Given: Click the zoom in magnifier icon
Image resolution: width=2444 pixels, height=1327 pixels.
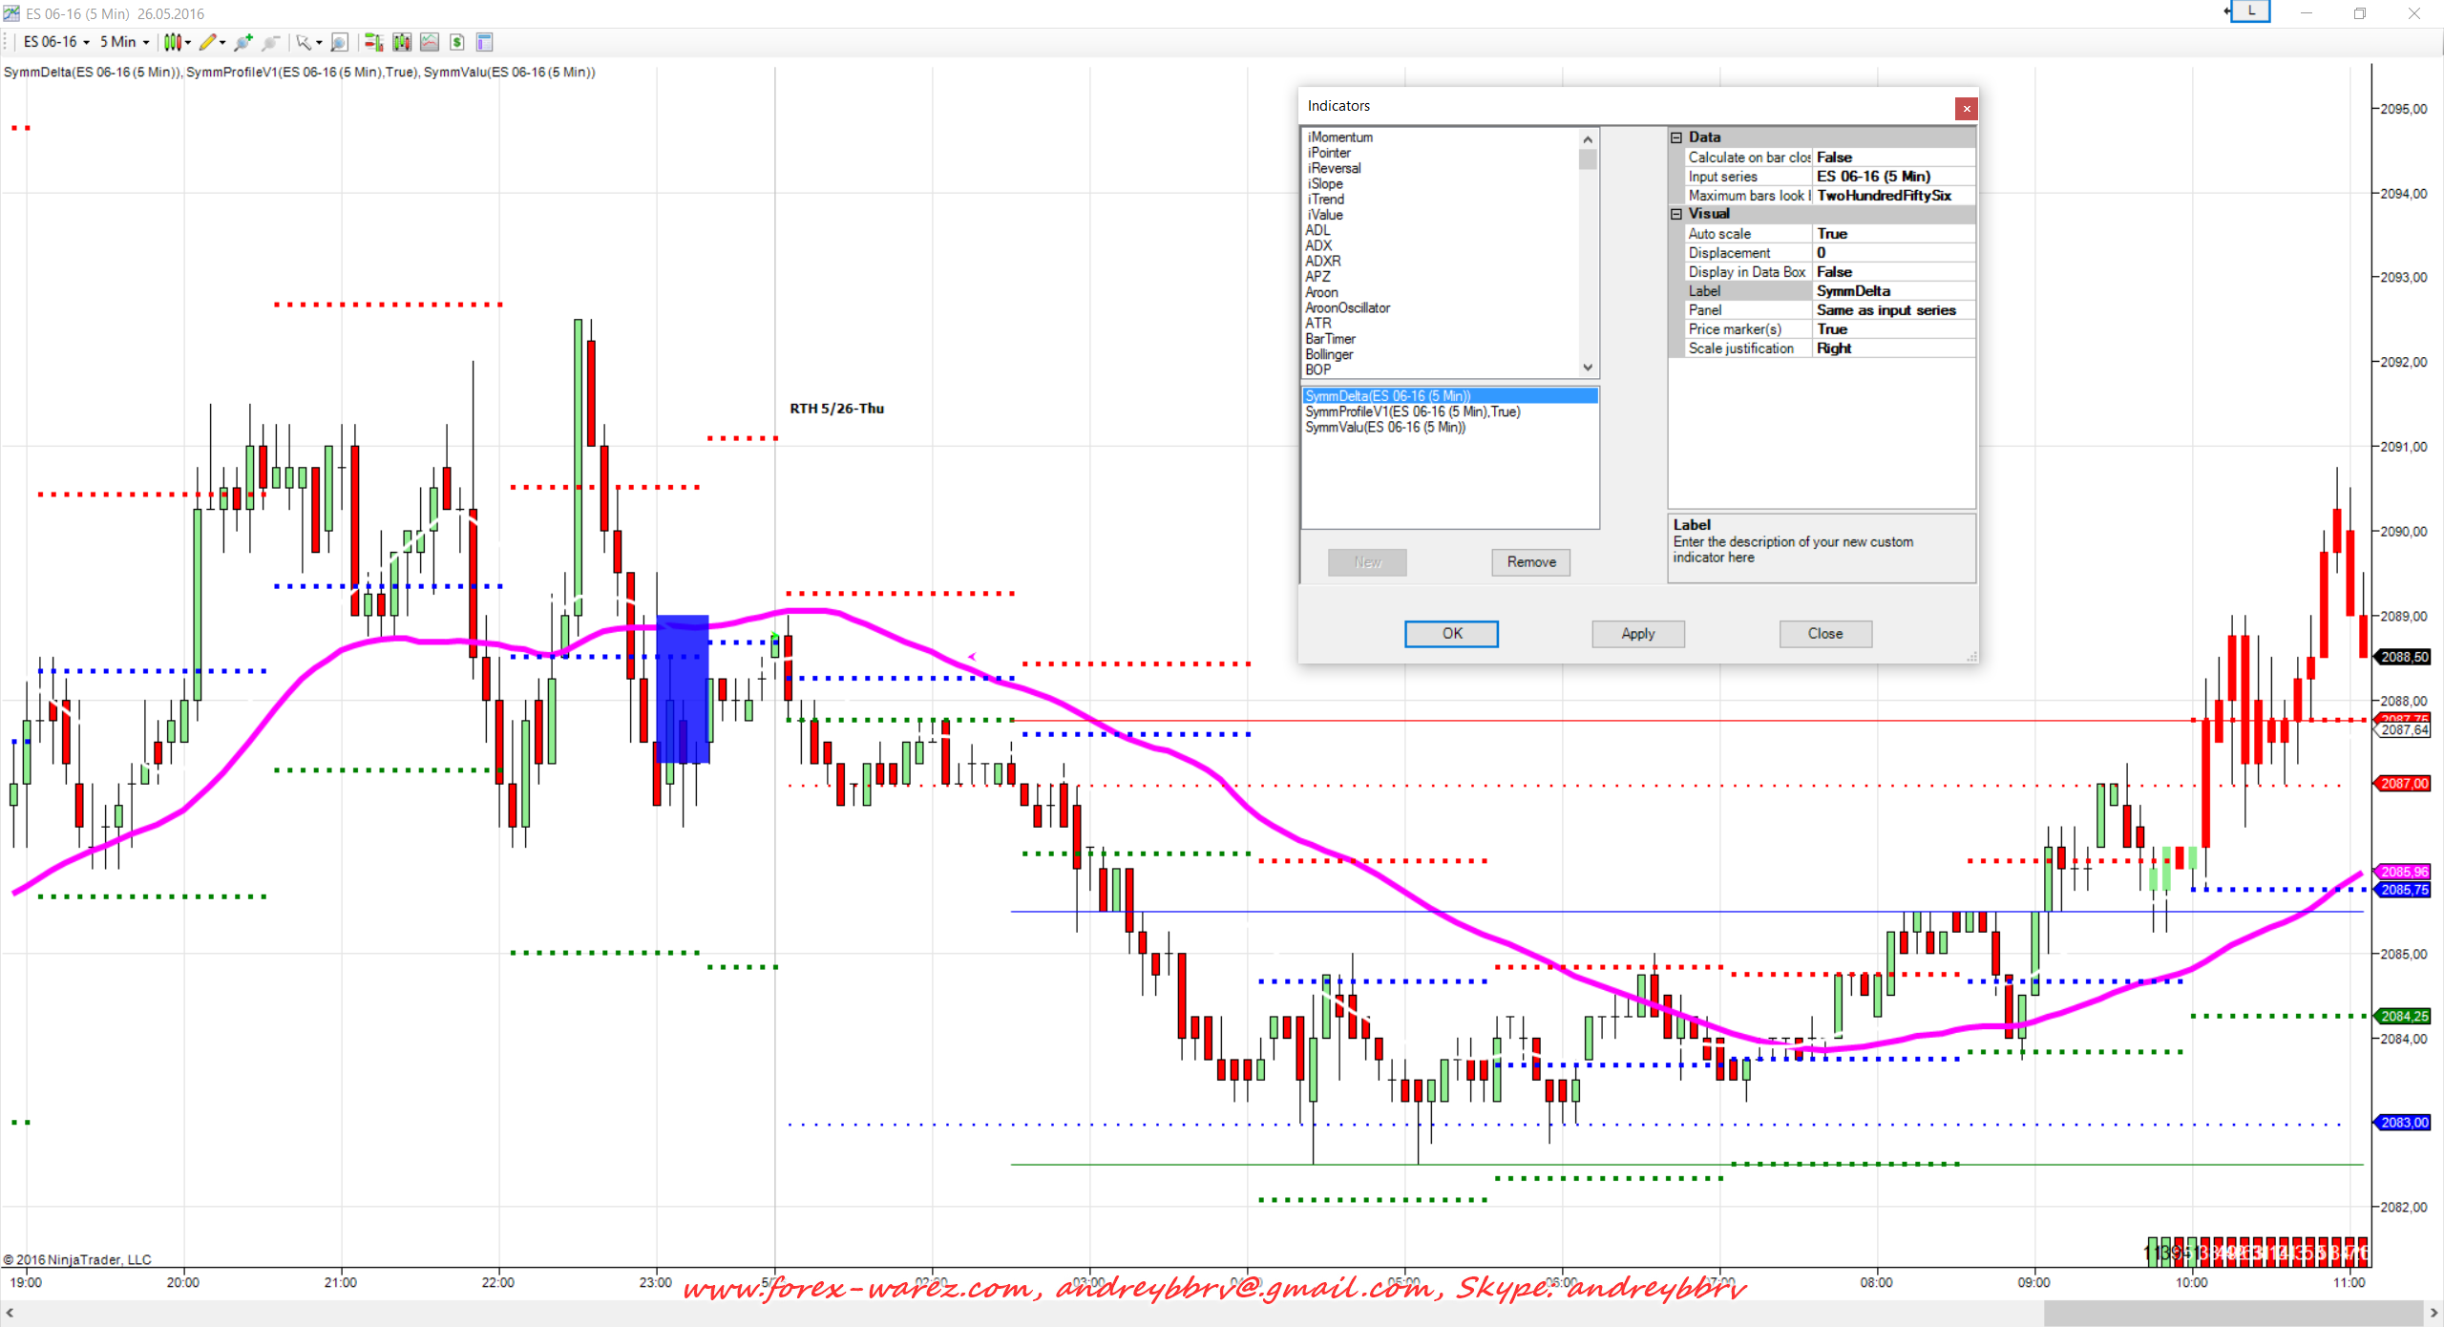Looking at the screenshot, I should tap(243, 42).
